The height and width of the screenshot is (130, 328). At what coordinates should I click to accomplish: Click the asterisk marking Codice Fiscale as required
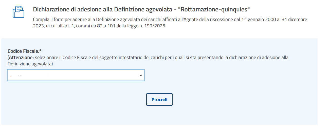tap(40, 51)
